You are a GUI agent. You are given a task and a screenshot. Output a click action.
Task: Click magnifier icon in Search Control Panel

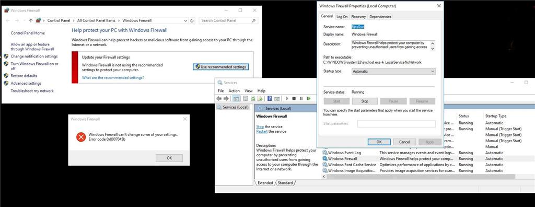click(x=253, y=20)
